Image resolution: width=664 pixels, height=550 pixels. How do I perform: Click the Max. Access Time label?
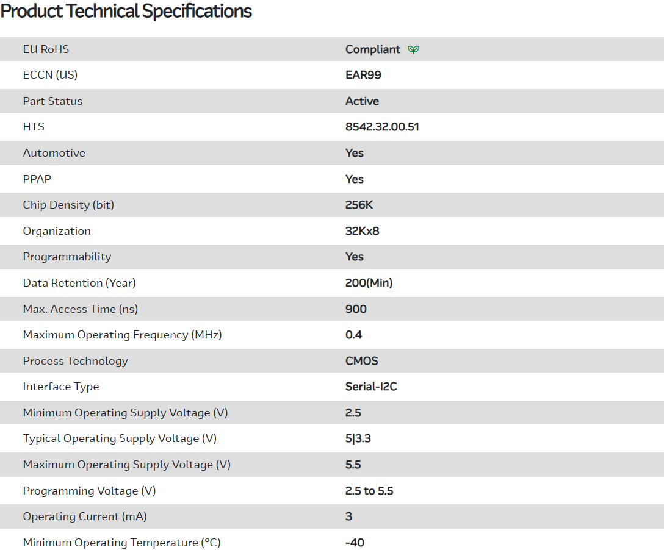(x=81, y=309)
